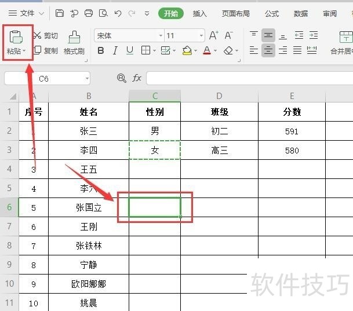Open the 公式 Formulas tab
The height and width of the screenshot is (311, 353).
point(272,14)
